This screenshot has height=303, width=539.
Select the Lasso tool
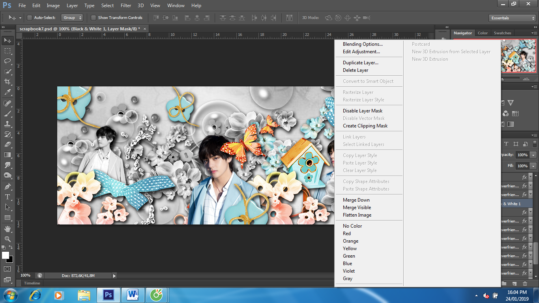(7, 61)
